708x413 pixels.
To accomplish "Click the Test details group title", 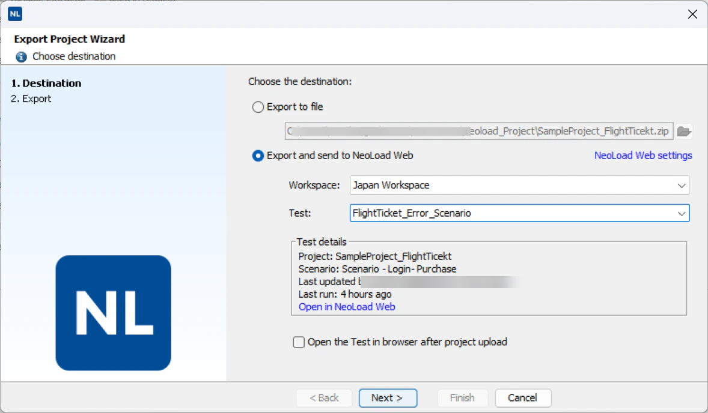I will click(x=322, y=242).
